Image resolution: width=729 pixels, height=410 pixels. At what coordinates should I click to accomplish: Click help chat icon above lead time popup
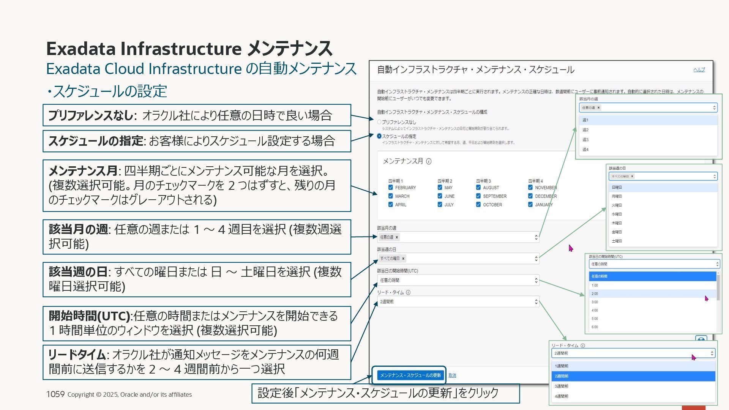click(x=701, y=339)
